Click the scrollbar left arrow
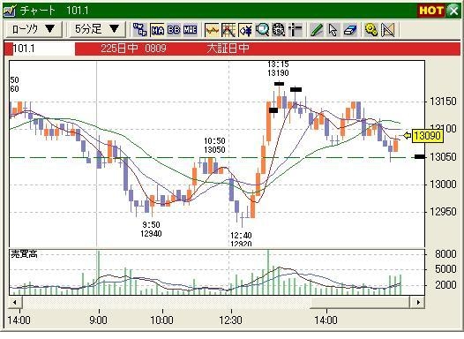Screen dimensions: 464x339 pos(14,302)
